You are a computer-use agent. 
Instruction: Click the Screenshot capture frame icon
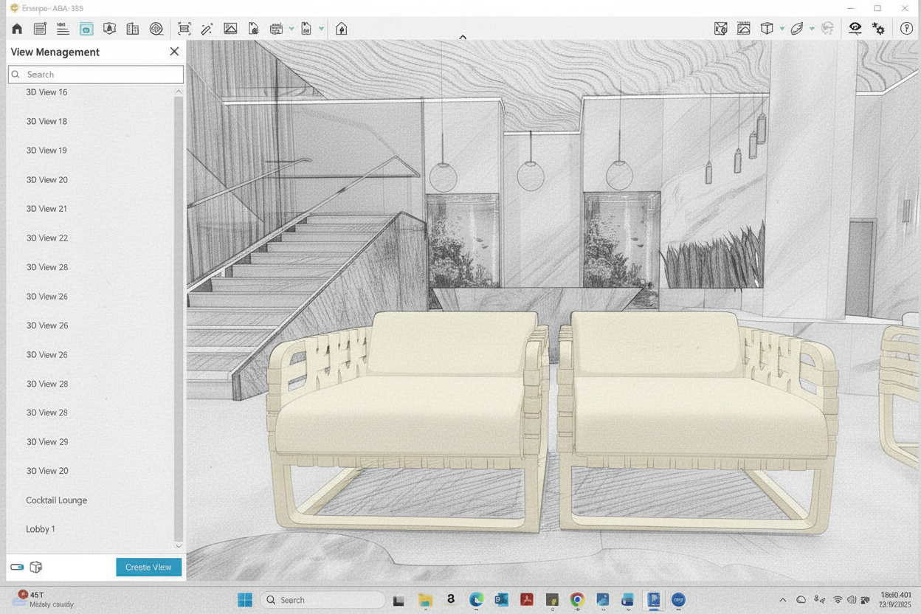[184, 29]
